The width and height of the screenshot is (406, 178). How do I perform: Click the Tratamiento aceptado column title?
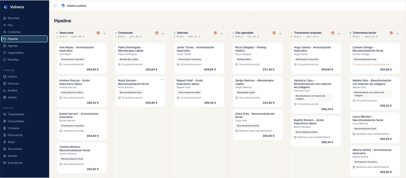point(308,33)
